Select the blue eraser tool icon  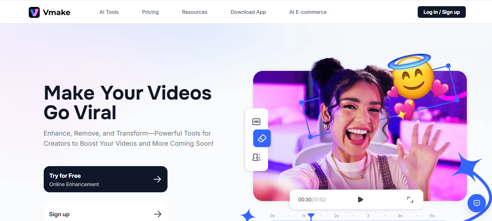click(x=262, y=138)
